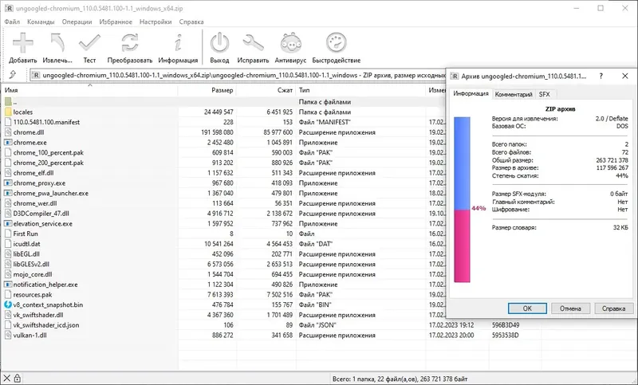Viewport: 638px width, 385px height.
Task: Open the Быстродействие gauge icon
Action: tap(336, 43)
